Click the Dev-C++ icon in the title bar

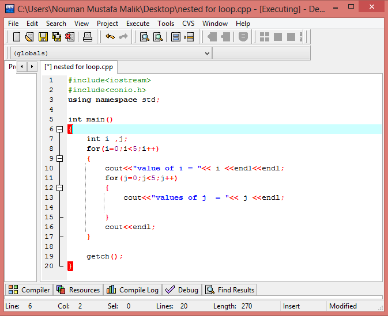point(10,9)
